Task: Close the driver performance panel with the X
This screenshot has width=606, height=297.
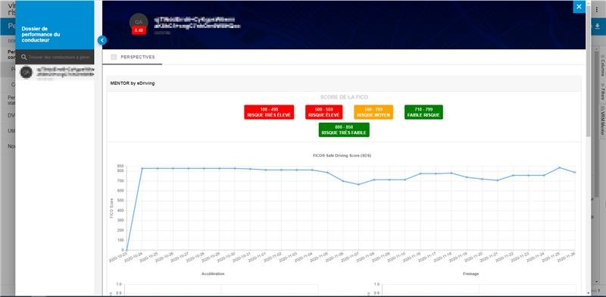Action: click(x=579, y=7)
